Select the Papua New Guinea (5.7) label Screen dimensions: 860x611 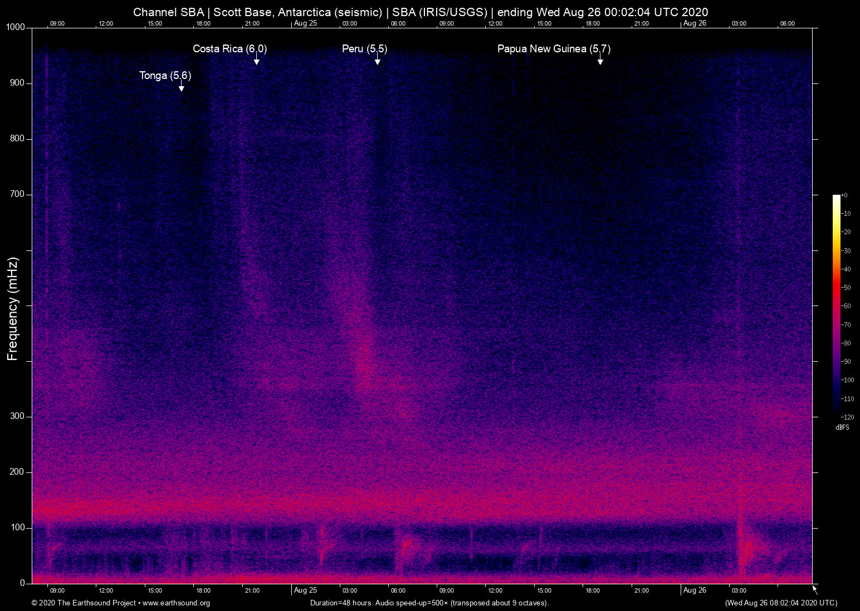coord(554,49)
